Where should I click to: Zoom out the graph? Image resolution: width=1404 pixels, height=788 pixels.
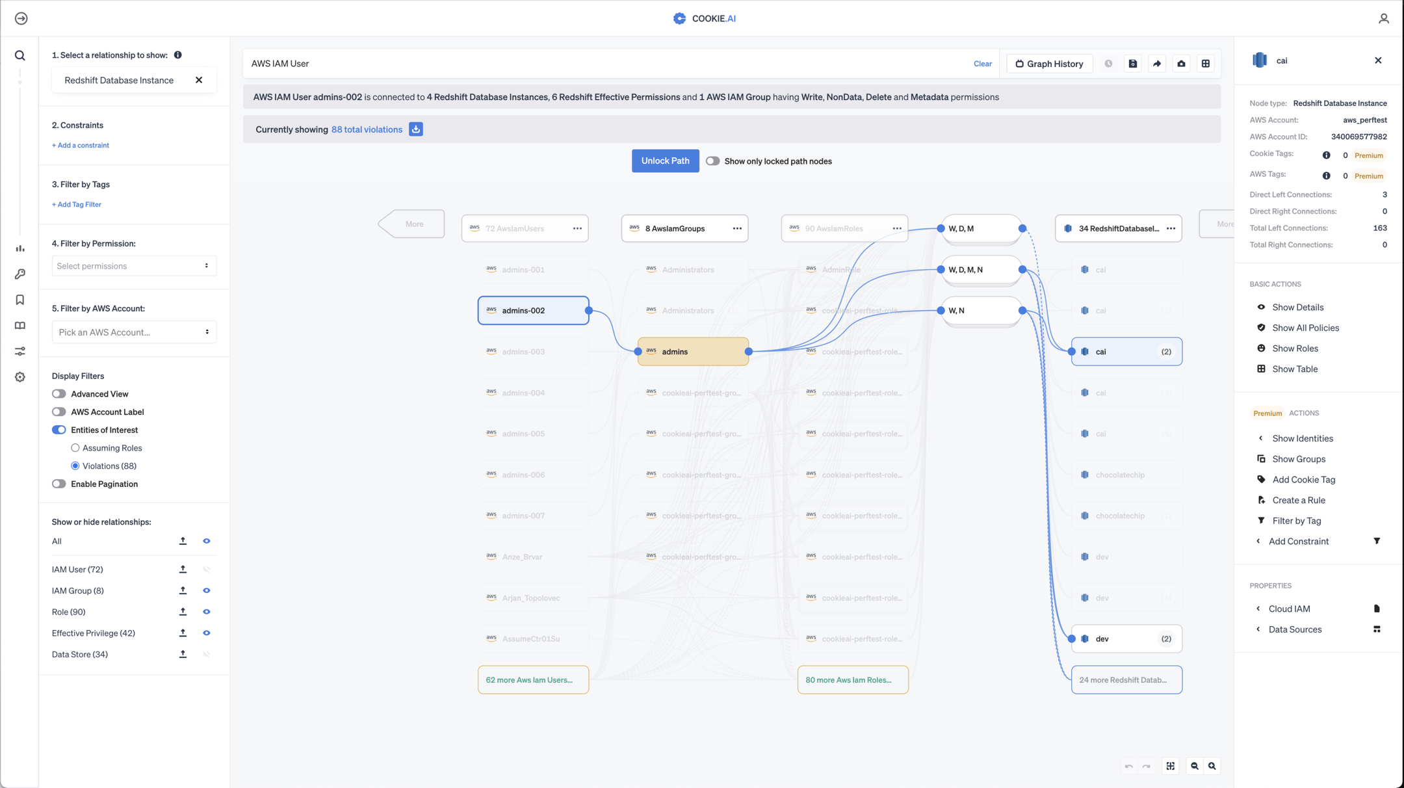pos(1195,766)
